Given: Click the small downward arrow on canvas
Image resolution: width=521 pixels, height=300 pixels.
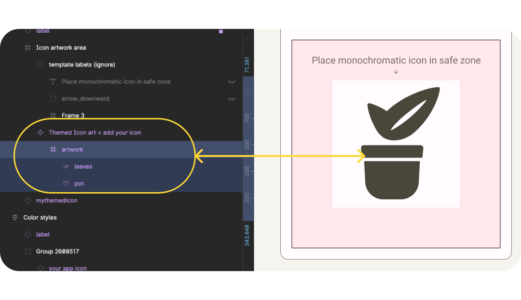Looking at the screenshot, I should point(396,72).
